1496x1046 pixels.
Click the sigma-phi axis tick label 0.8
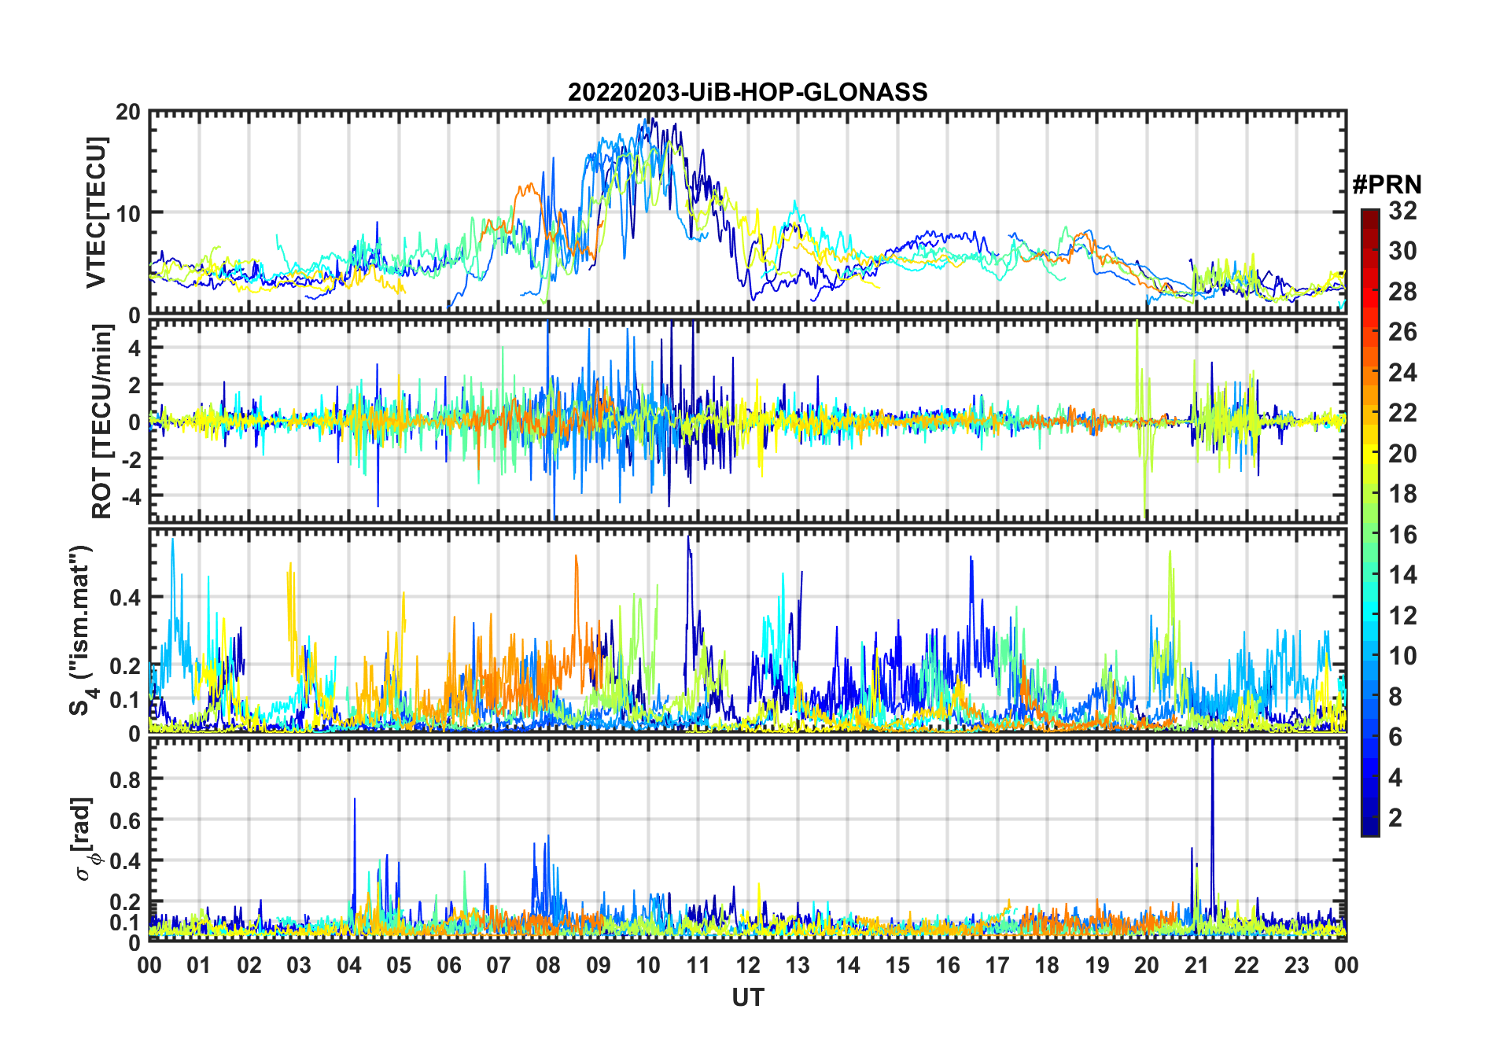point(125,779)
